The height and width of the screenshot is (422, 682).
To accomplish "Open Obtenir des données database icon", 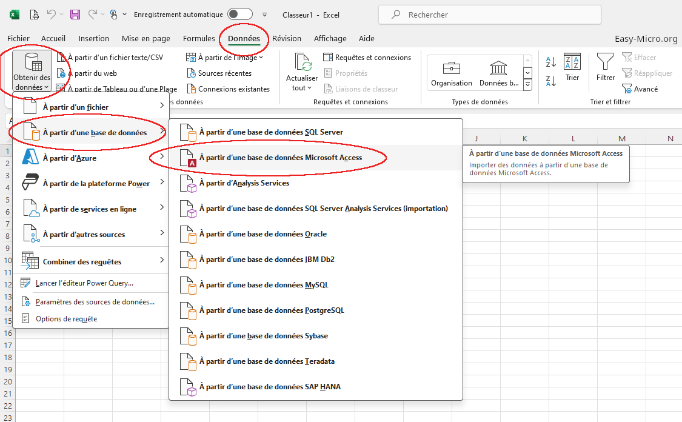I will (x=33, y=62).
